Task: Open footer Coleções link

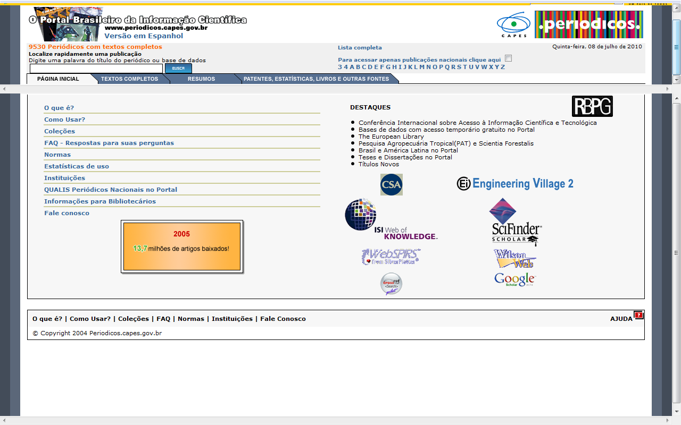Action: pos(134,319)
